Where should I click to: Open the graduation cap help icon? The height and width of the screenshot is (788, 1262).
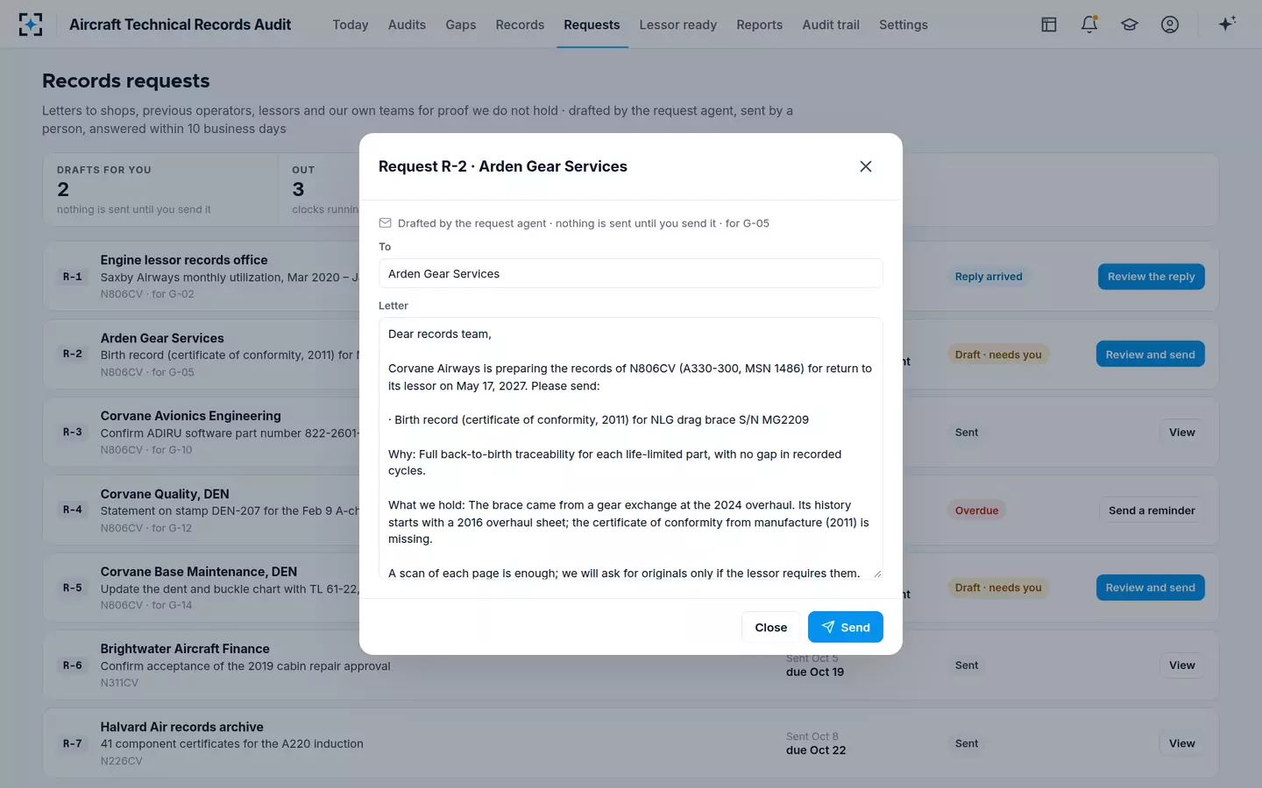tap(1130, 25)
